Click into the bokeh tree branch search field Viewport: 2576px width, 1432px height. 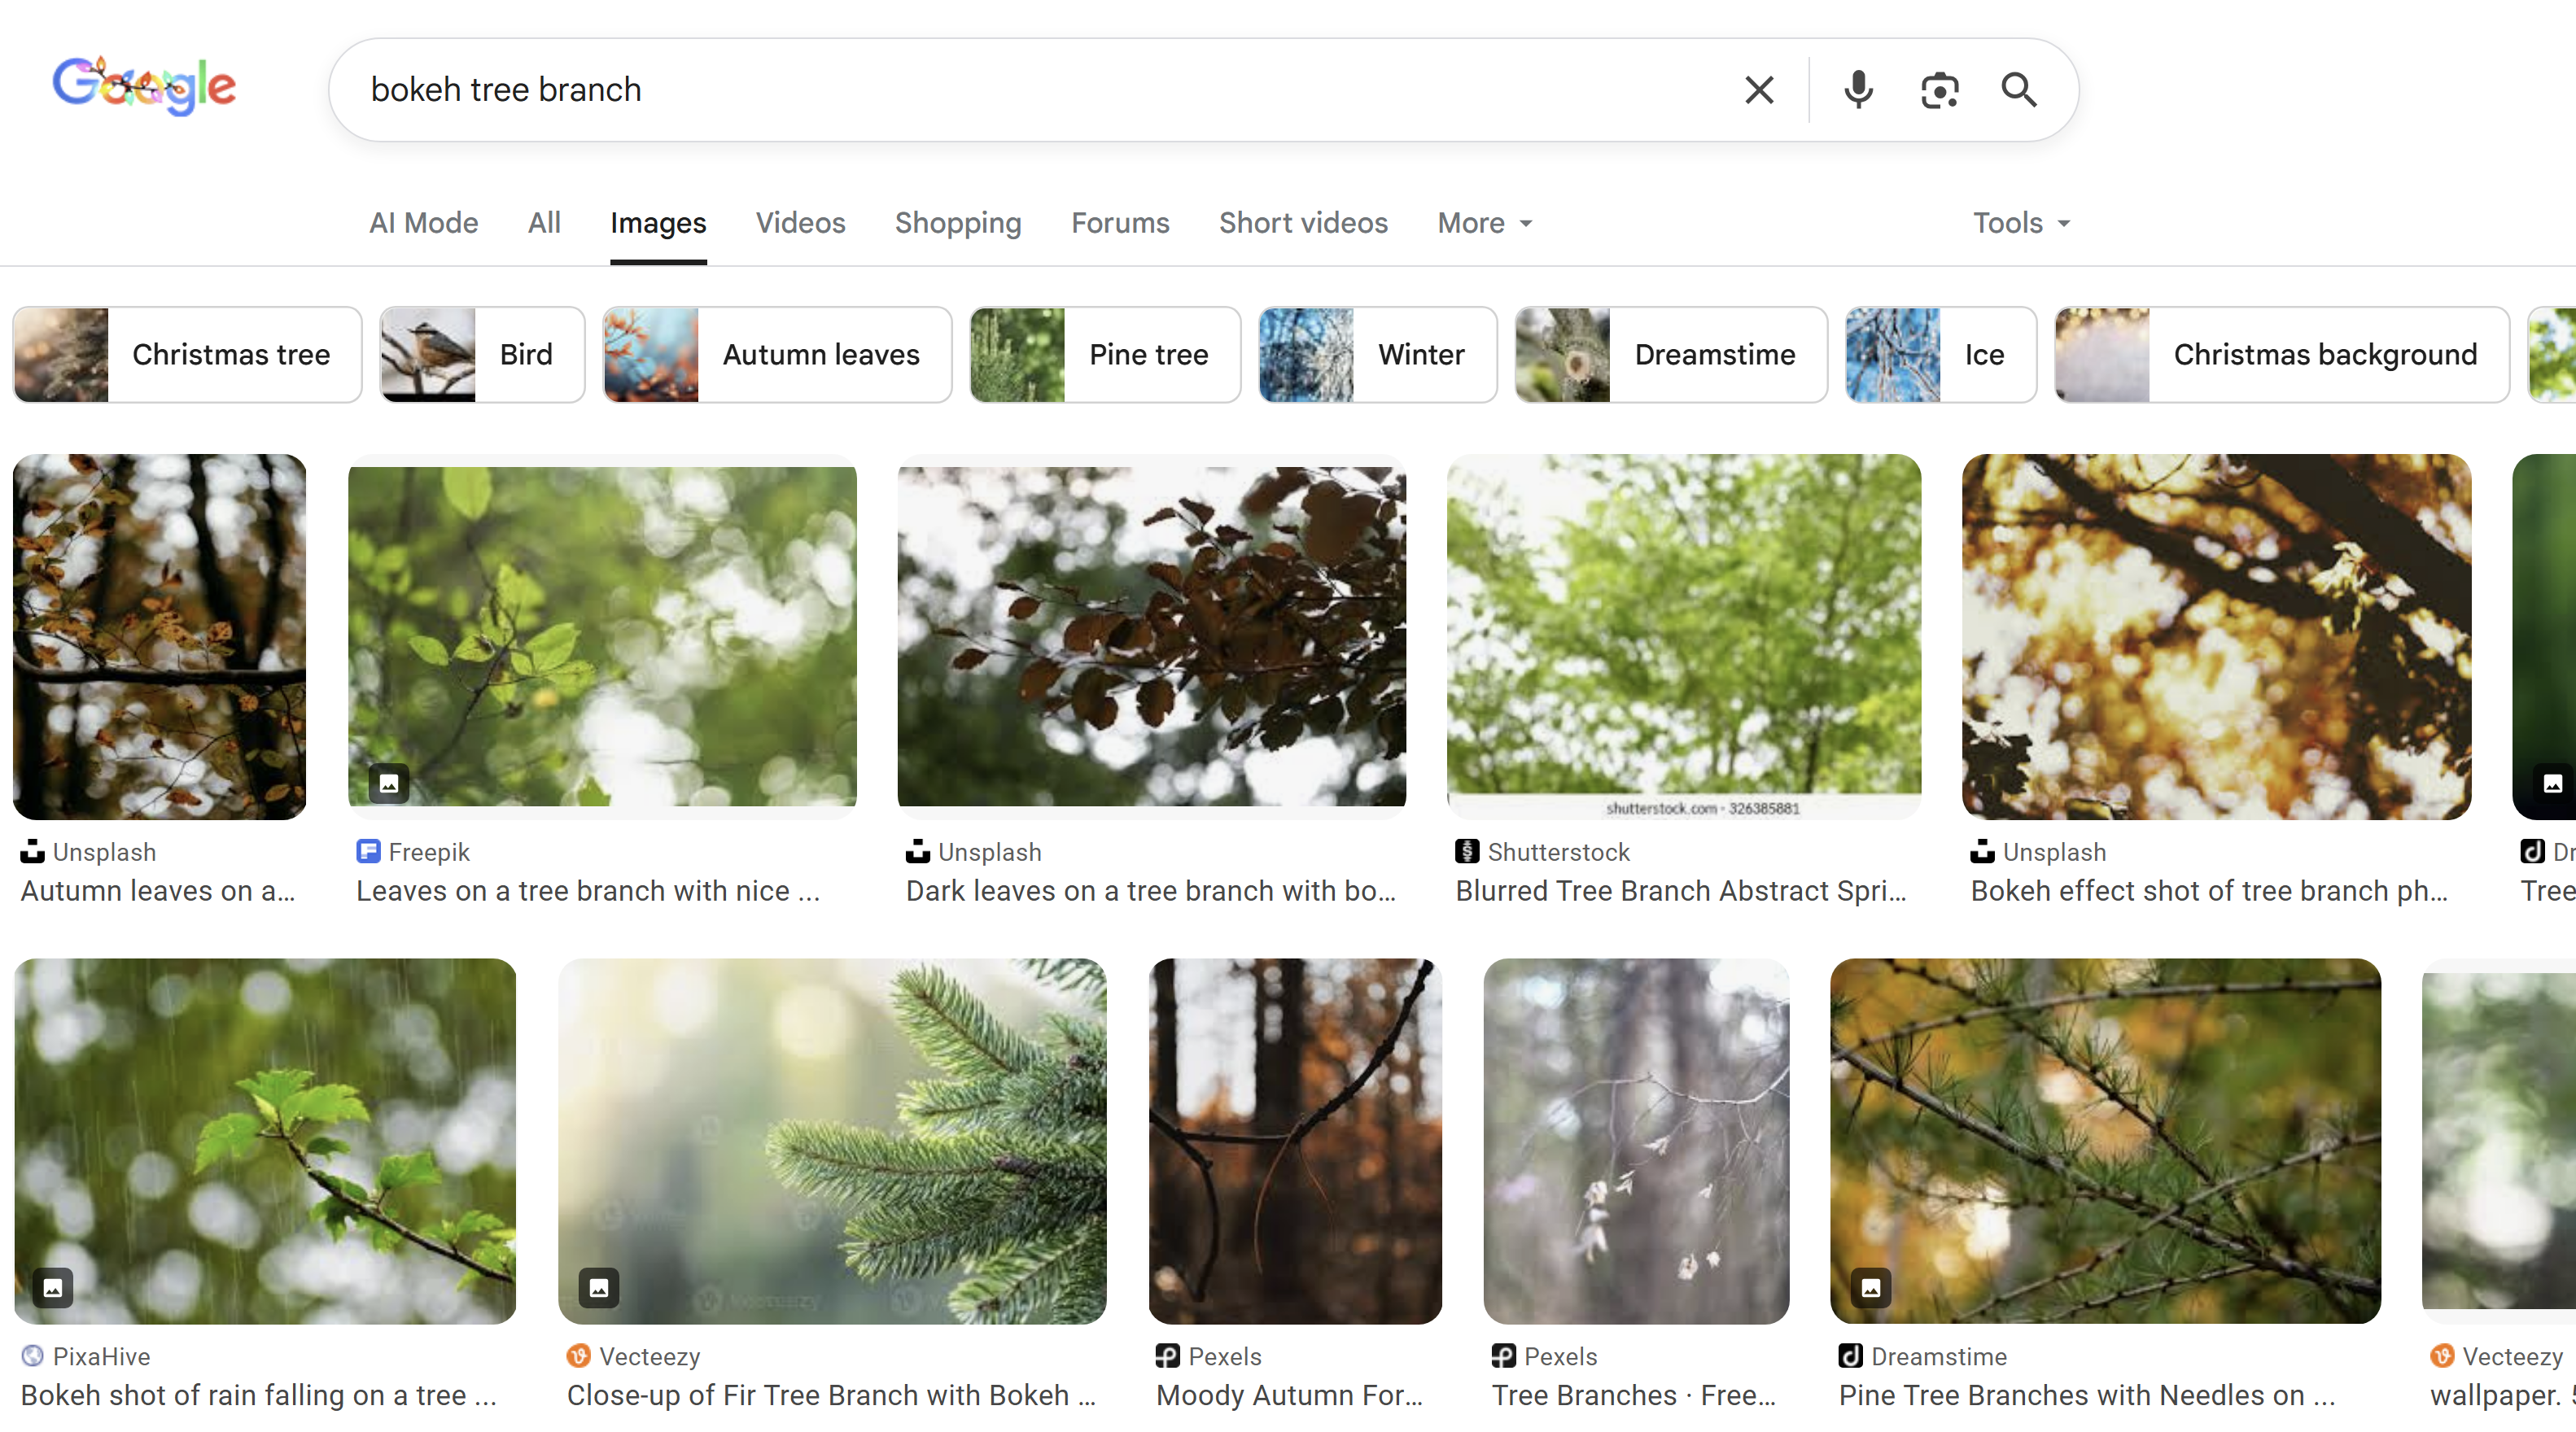tap(1000, 90)
